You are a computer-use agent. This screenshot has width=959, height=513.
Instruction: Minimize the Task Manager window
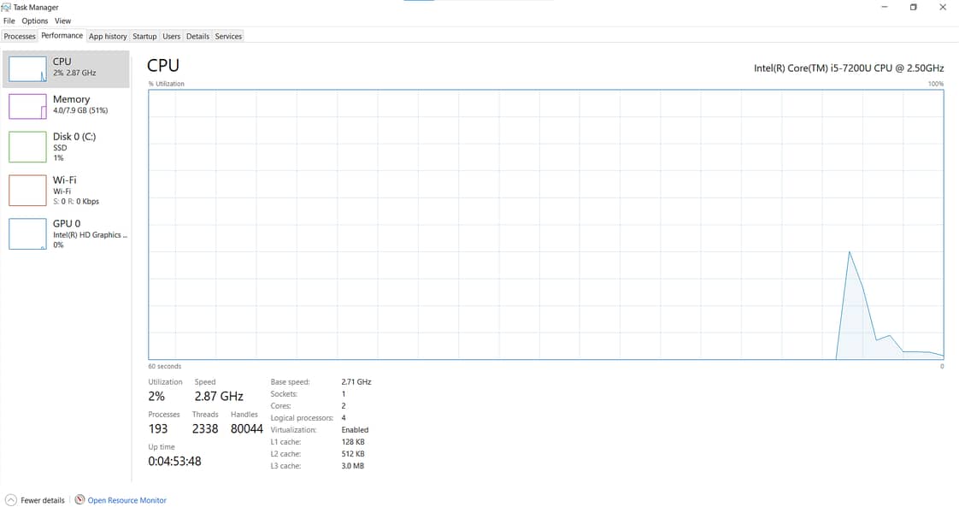(x=885, y=8)
